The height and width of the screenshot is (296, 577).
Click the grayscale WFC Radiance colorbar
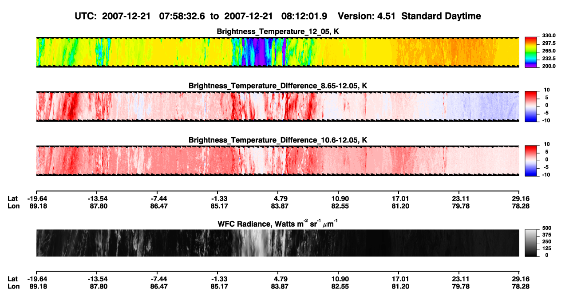tap(531, 243)
